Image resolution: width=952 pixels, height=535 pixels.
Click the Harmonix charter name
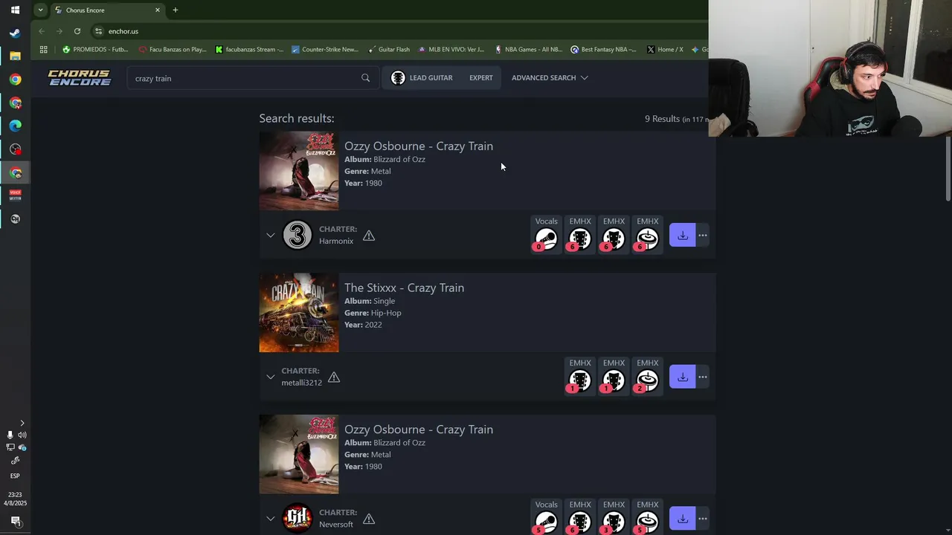click(x=336, y=241)
